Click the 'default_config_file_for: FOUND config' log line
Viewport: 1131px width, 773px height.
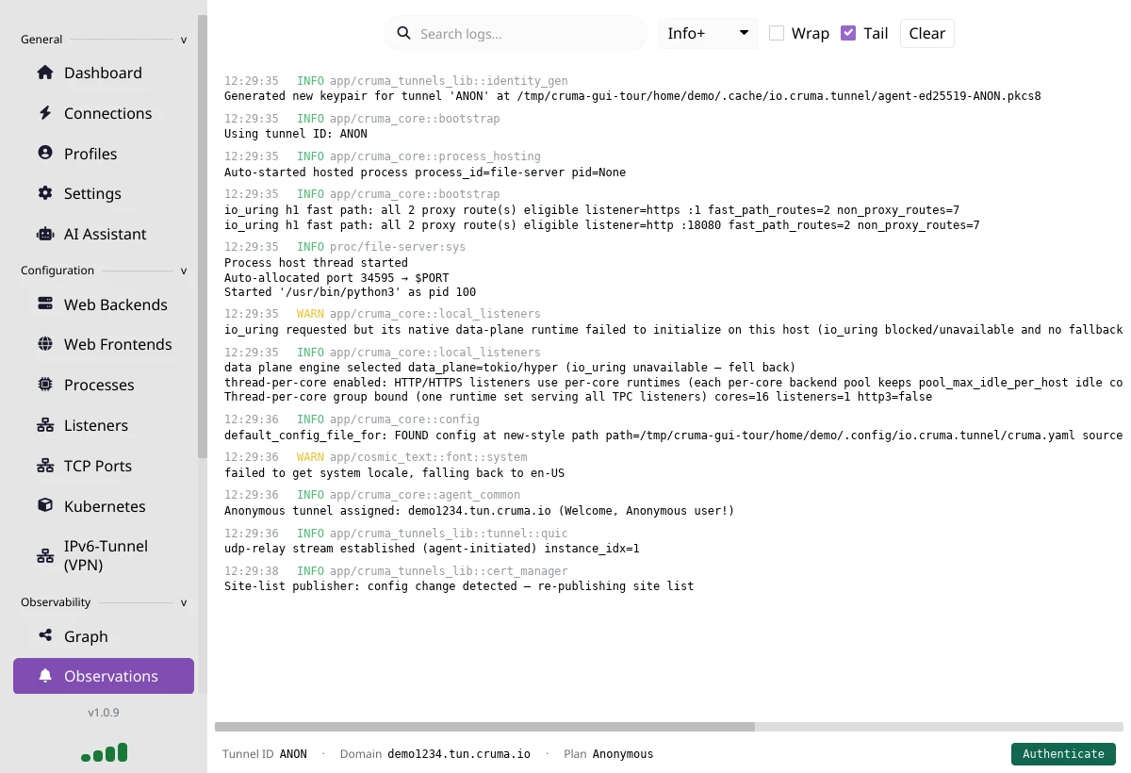point(674,436)
